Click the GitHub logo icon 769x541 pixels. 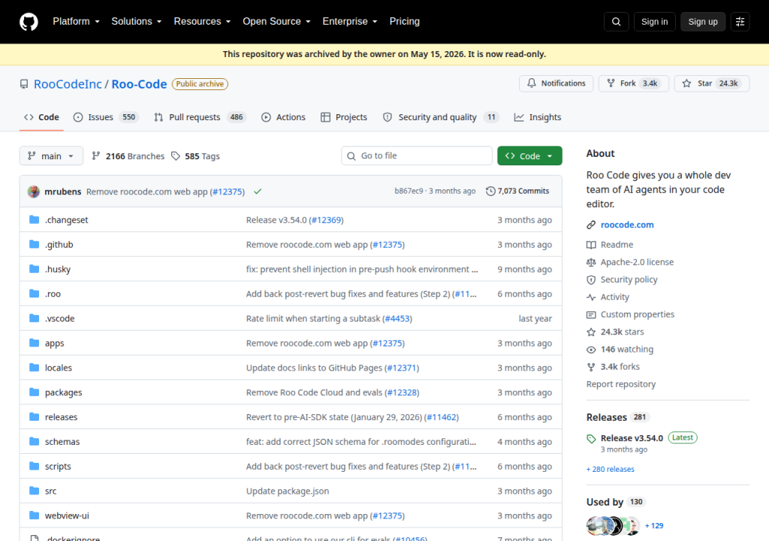29,22
